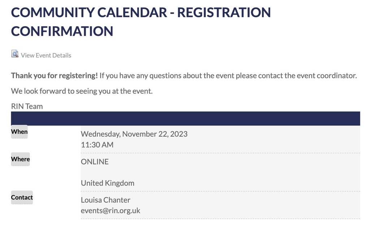This screenshot has width=370, height=231.
Task: Click the 11:30 AM event time
Action: click(97, 145)
